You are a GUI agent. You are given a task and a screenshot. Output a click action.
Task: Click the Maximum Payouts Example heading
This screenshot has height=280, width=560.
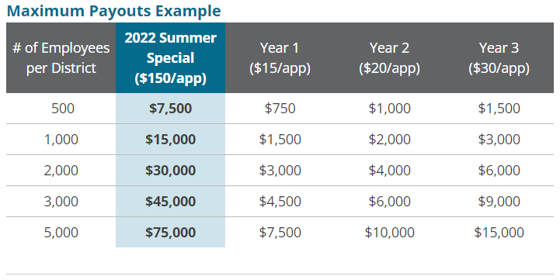click(113, 11)
